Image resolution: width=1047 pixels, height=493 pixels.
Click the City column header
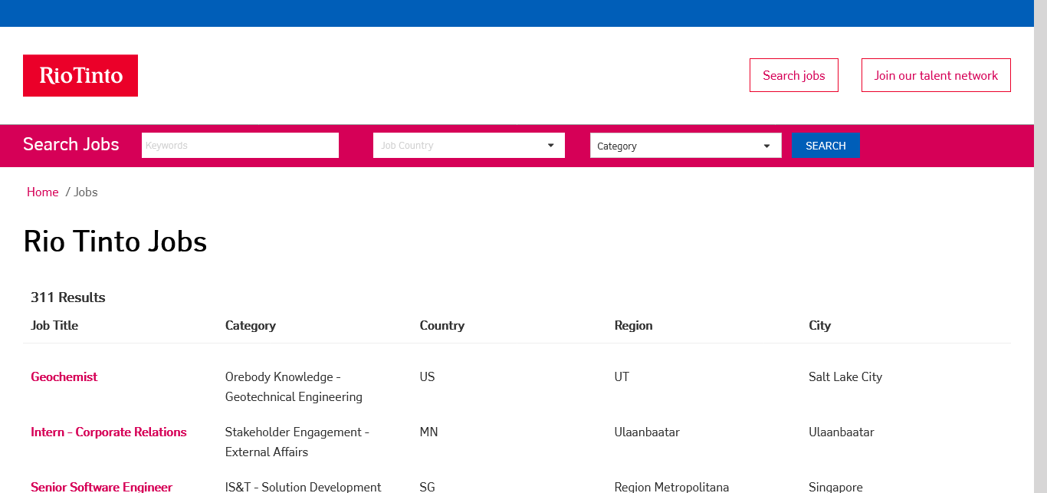point(819,325)
